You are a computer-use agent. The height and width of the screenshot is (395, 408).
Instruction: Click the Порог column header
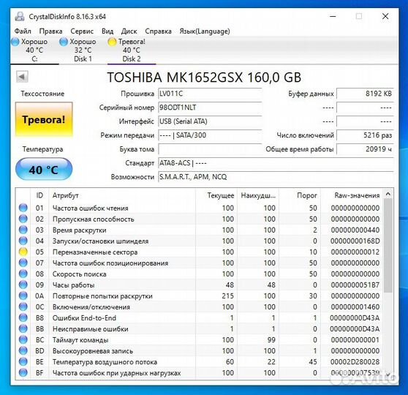coord(300,195)
